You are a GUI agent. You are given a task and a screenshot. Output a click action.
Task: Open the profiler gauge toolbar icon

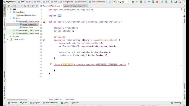[149, 2]
